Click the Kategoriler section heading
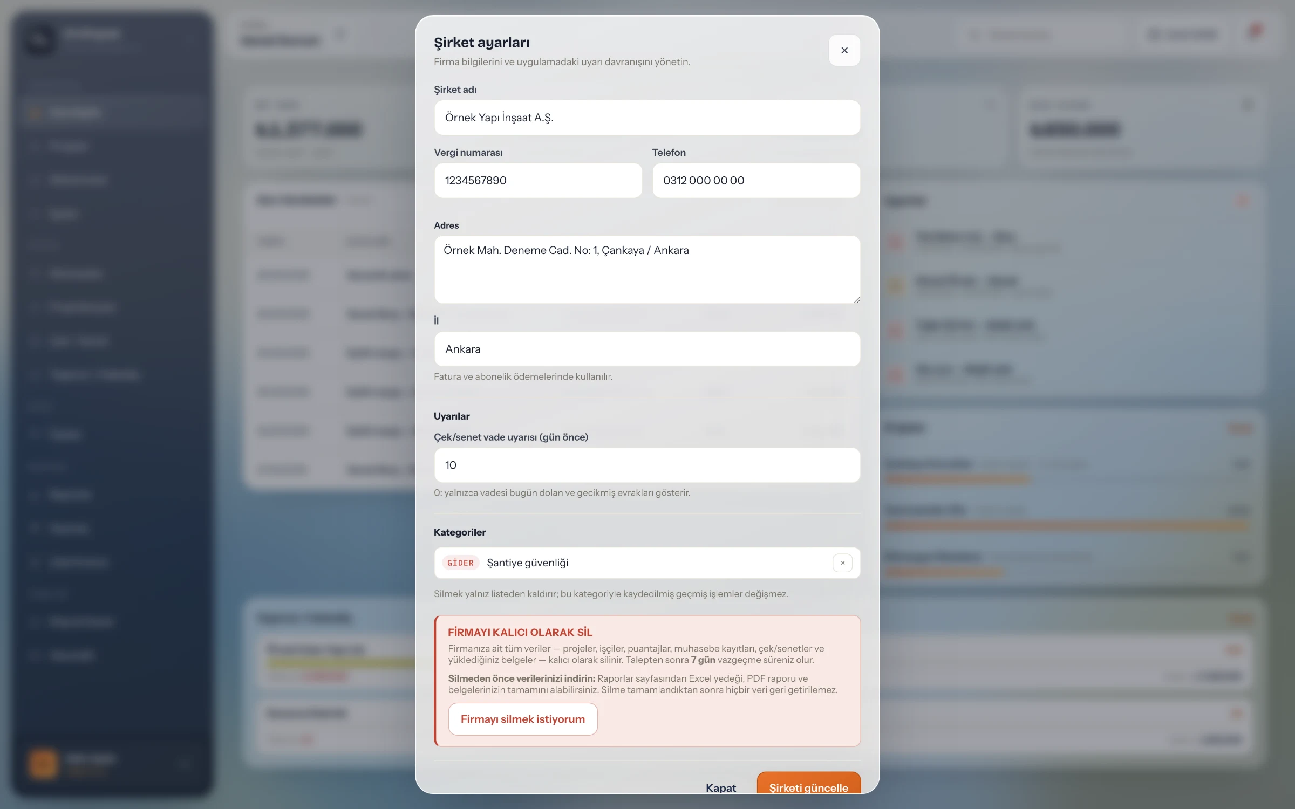The image size is (1295, 809). click(x=460, y=532)
